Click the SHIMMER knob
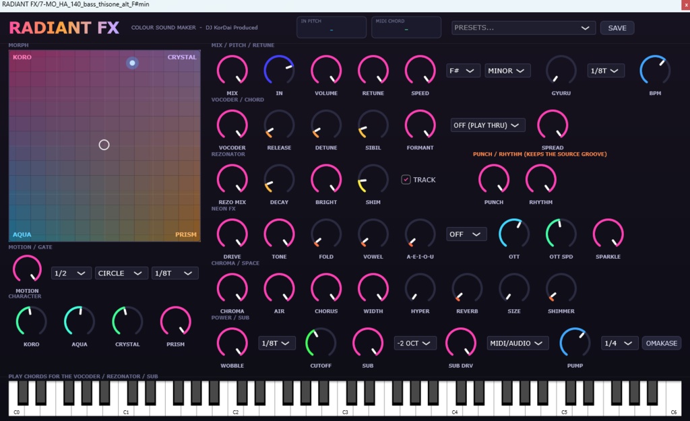690x421 pixels. (x=561, y=288)
